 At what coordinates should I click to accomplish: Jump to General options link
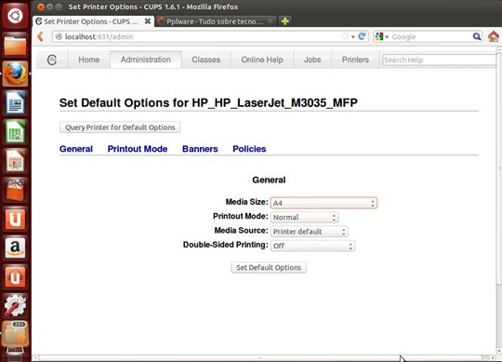[x=76, y=149]
